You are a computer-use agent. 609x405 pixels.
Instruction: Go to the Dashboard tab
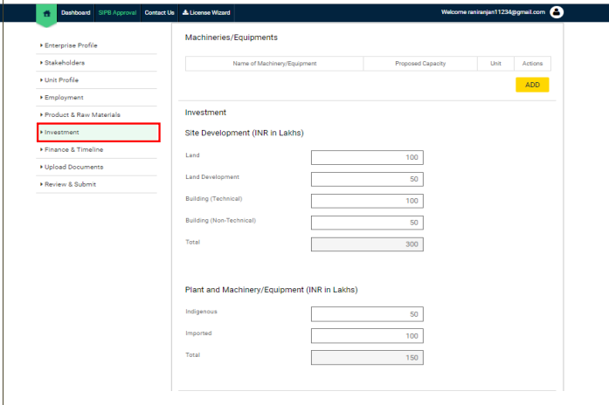76,12
